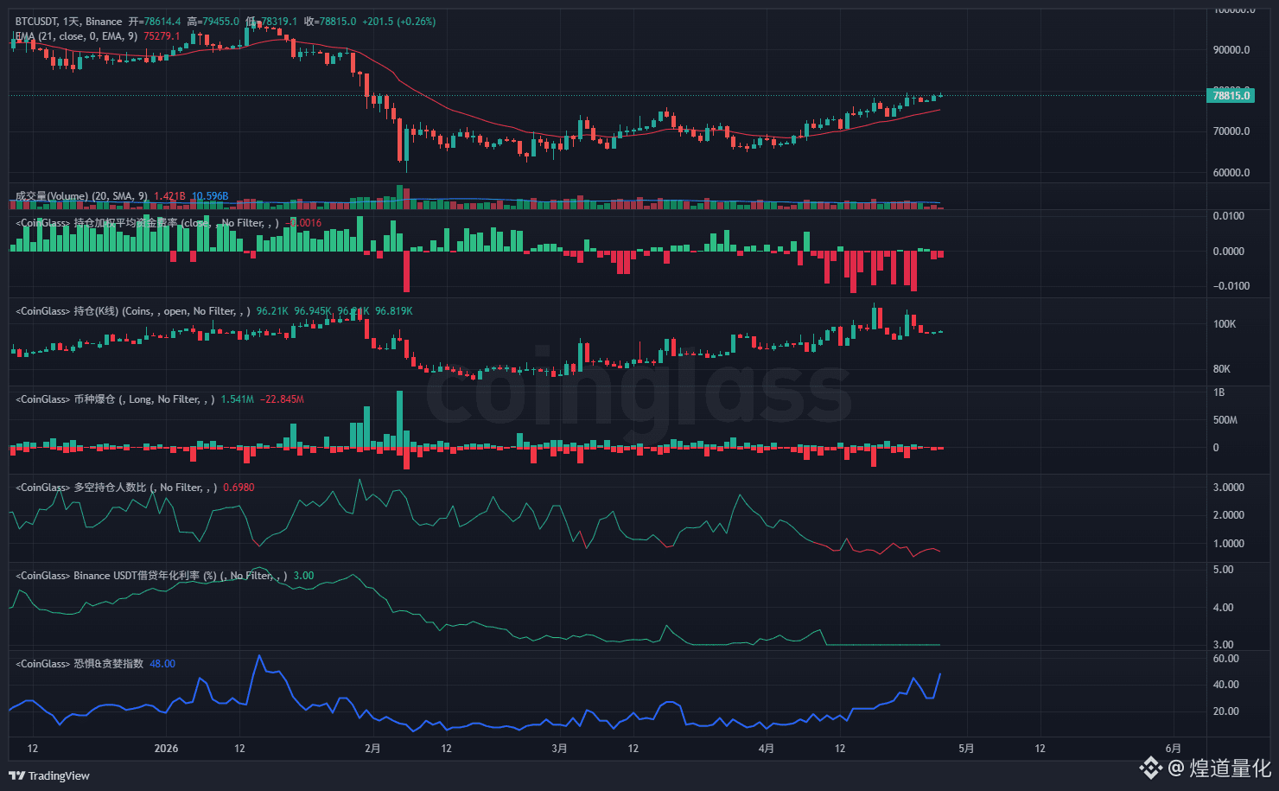The width and height of the screenshot is (1279, 791).
Task: Click the long/short ratio value 0.6980
Action: (239, 488)
